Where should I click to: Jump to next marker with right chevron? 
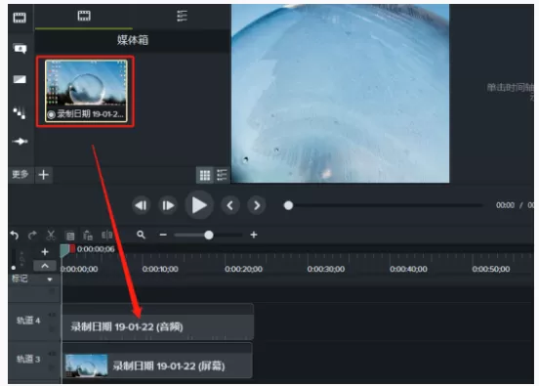[257, 205]
